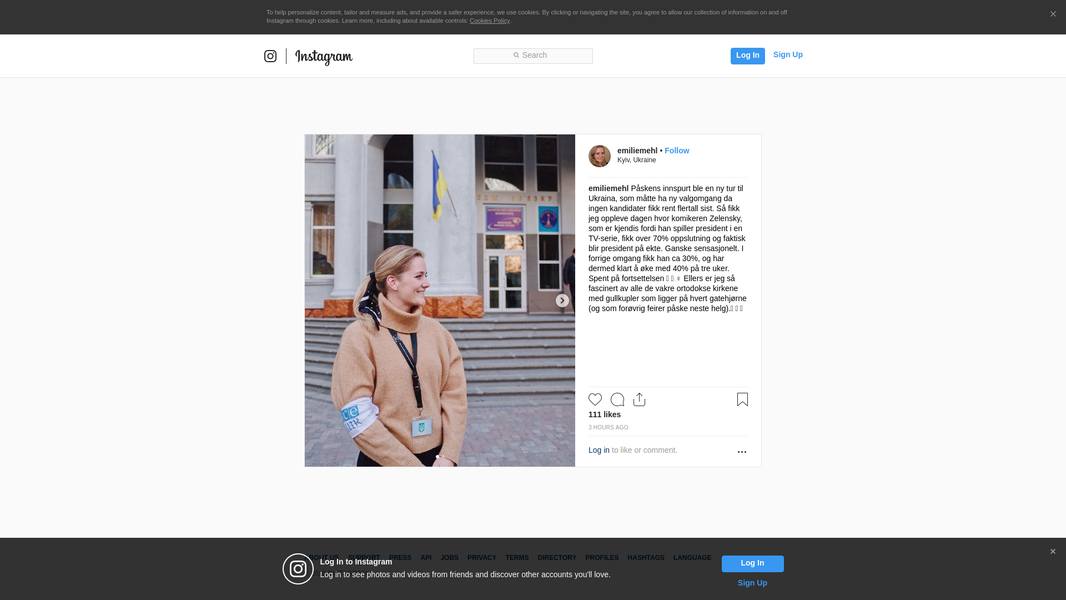Click circular Instagram icon in bottom banner
Viewport: 1066px width, 600px height.
(298, 569)
